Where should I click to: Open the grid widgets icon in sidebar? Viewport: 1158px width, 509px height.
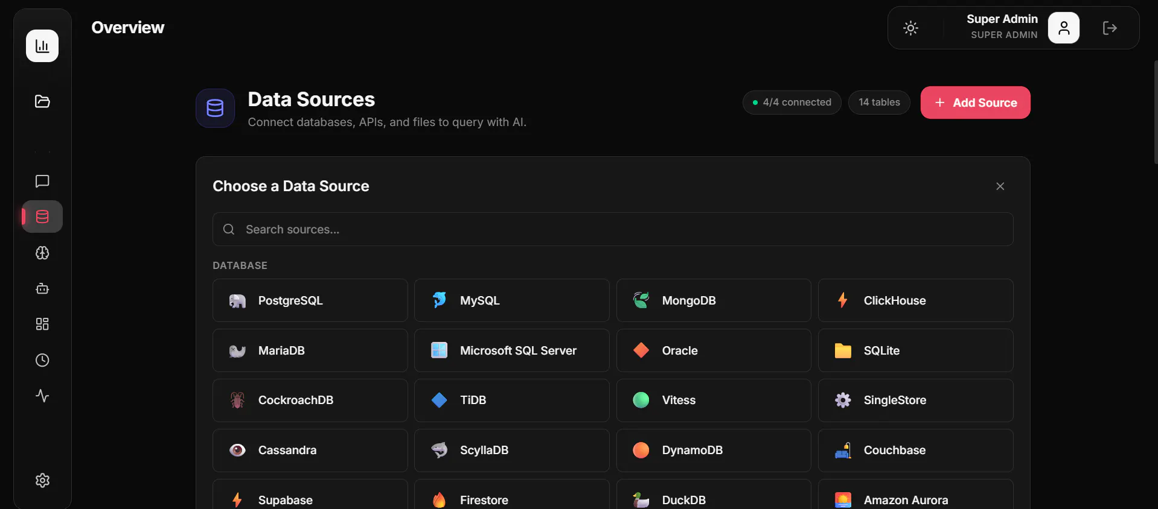click(x=42, y=324)
